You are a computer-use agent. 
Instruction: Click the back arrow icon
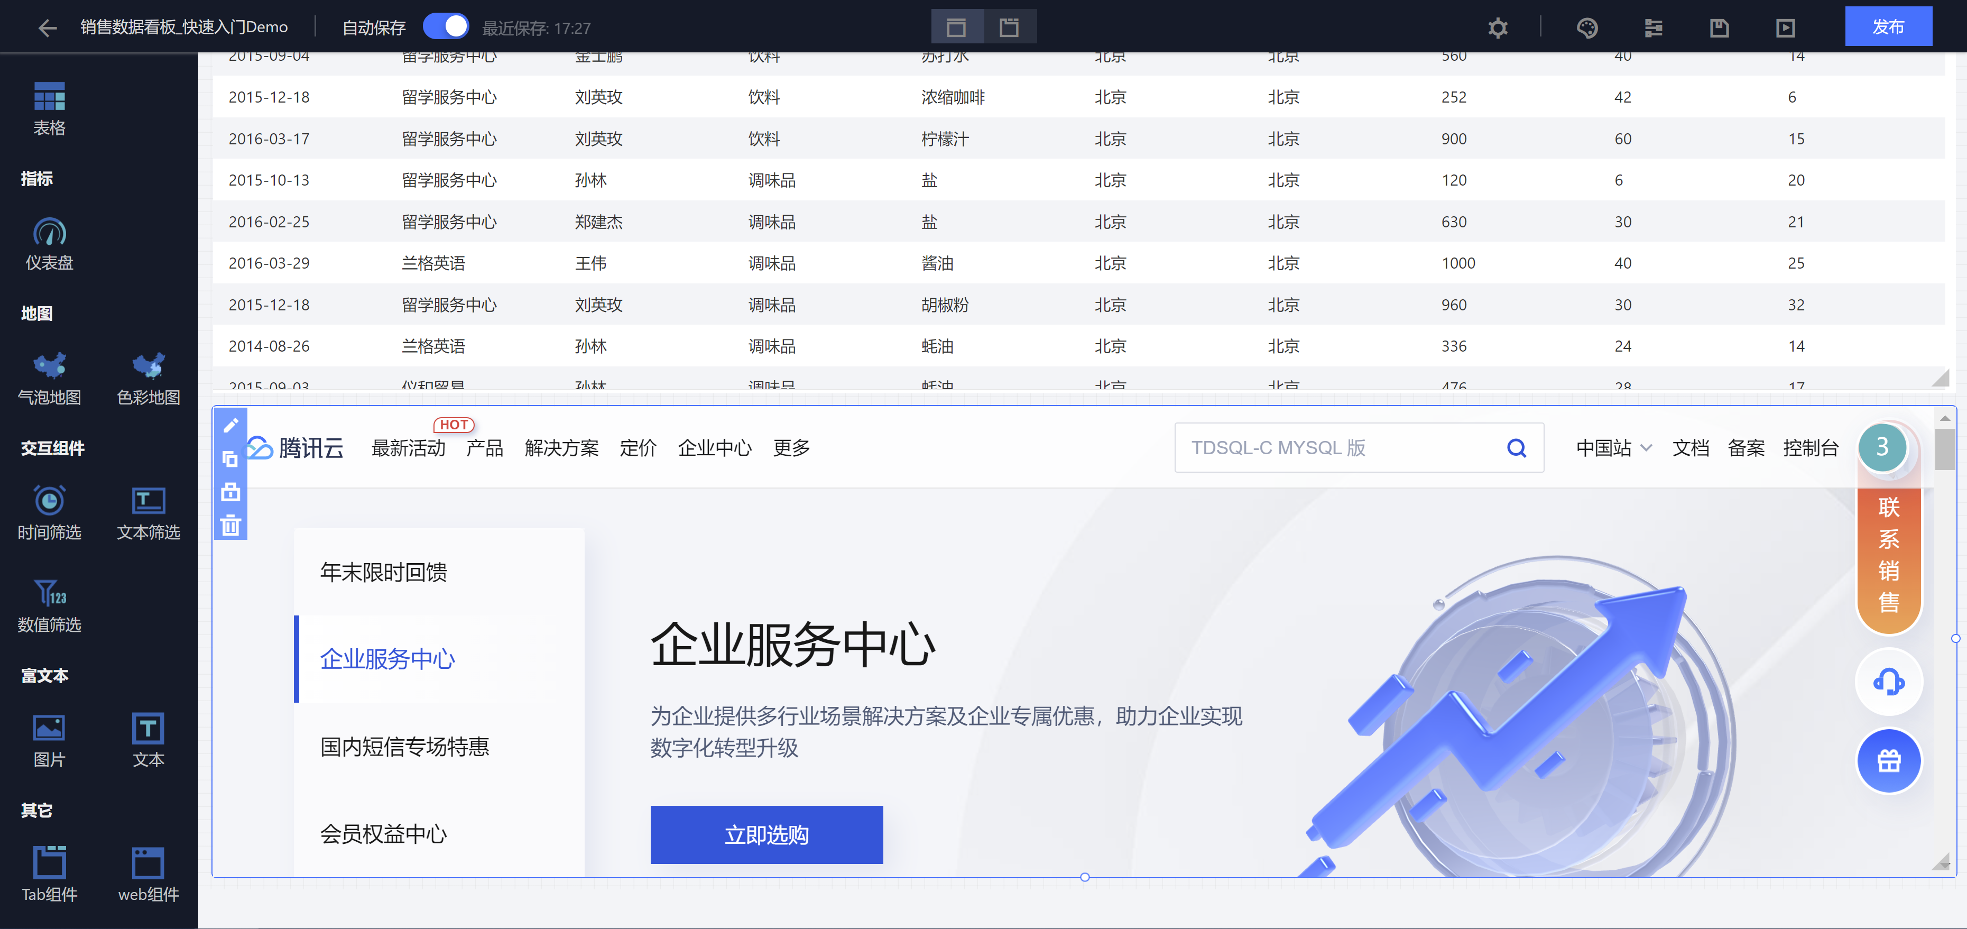pyautogui.click(x=48, y=28)
